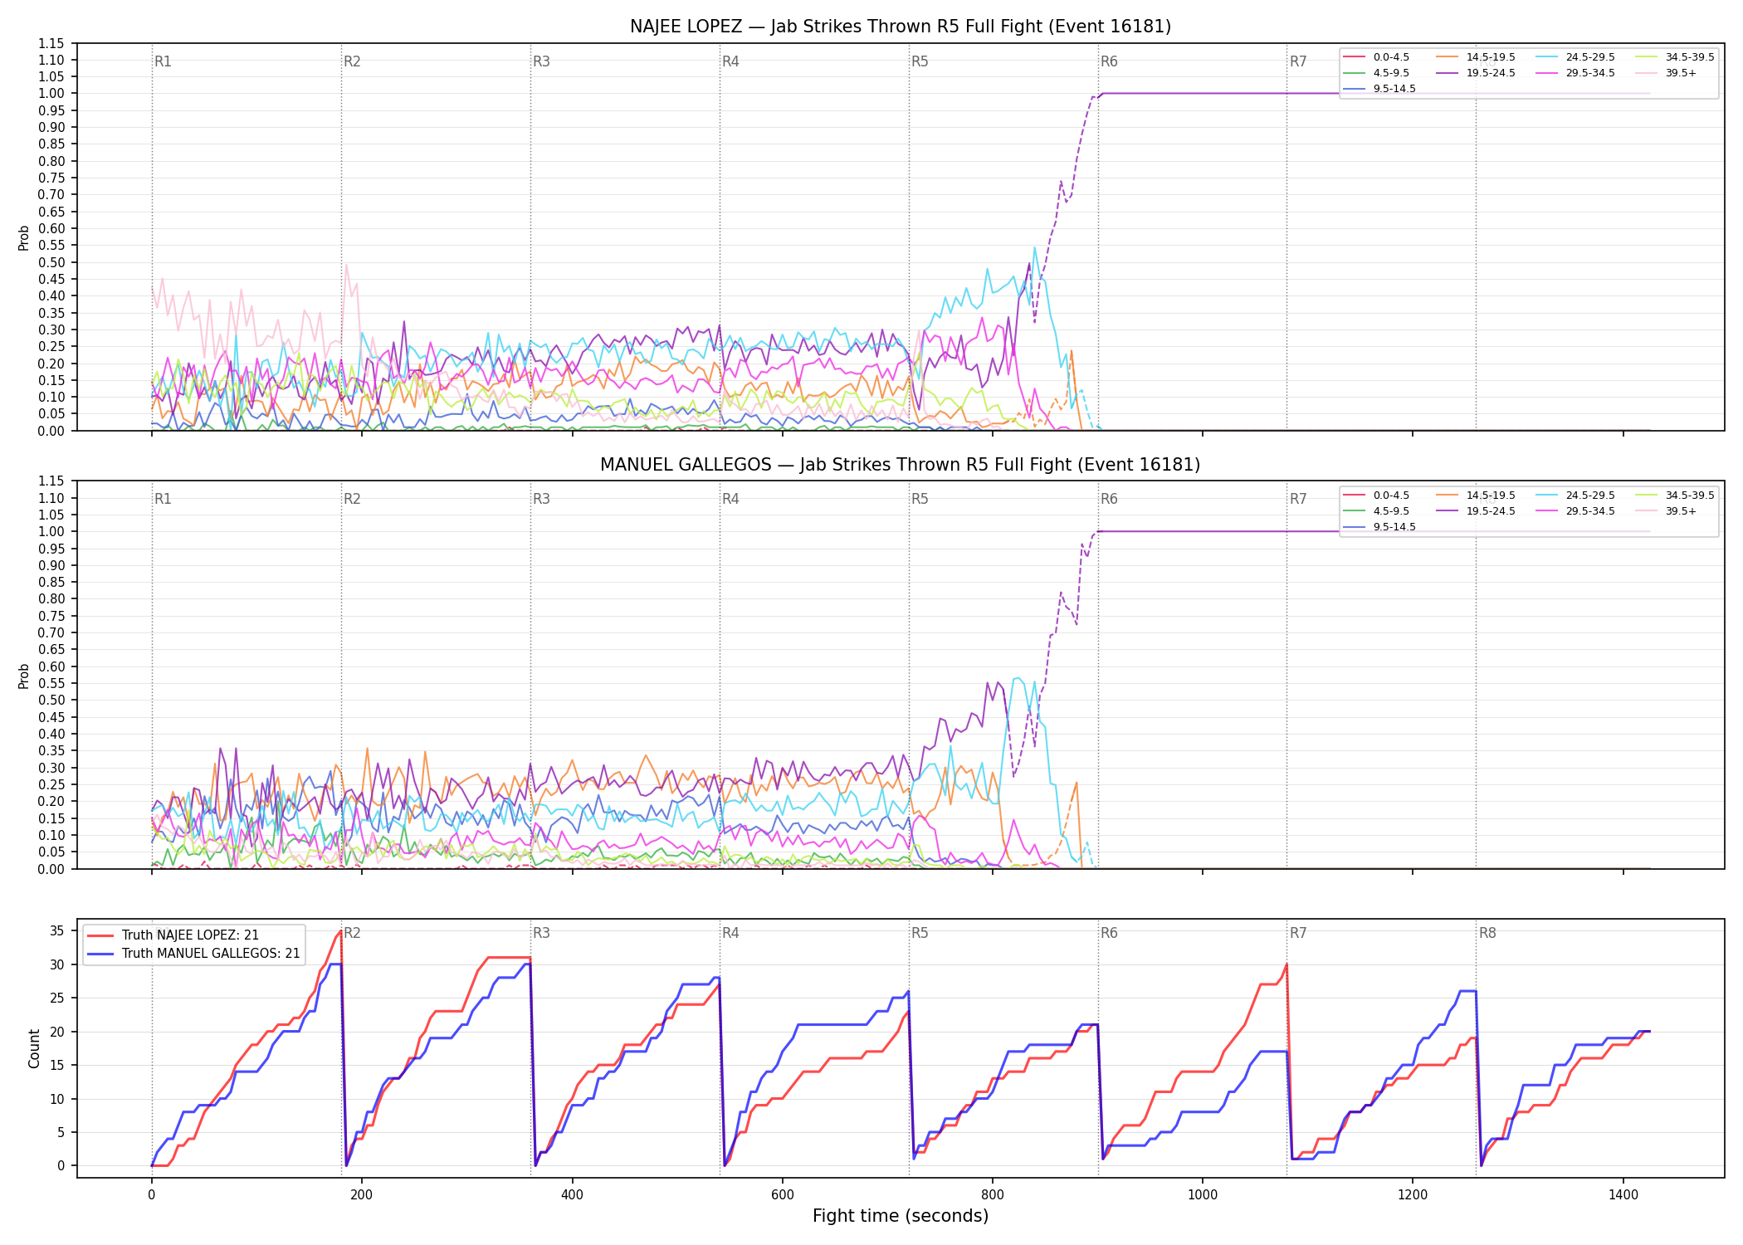Click R5 round marker in Count chart
Image resolution: width=1743 pixels, height=1245 pixels.
(920, 933)
